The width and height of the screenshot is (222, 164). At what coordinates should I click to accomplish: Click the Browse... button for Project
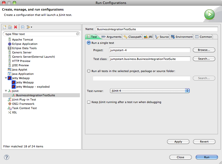point(204,50)
